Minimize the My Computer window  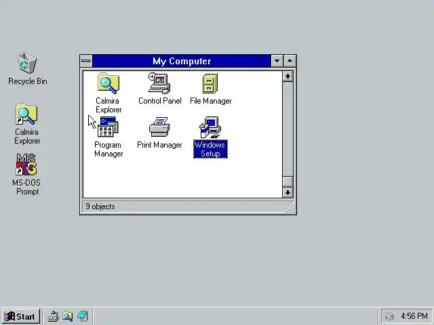pos(277,61)
